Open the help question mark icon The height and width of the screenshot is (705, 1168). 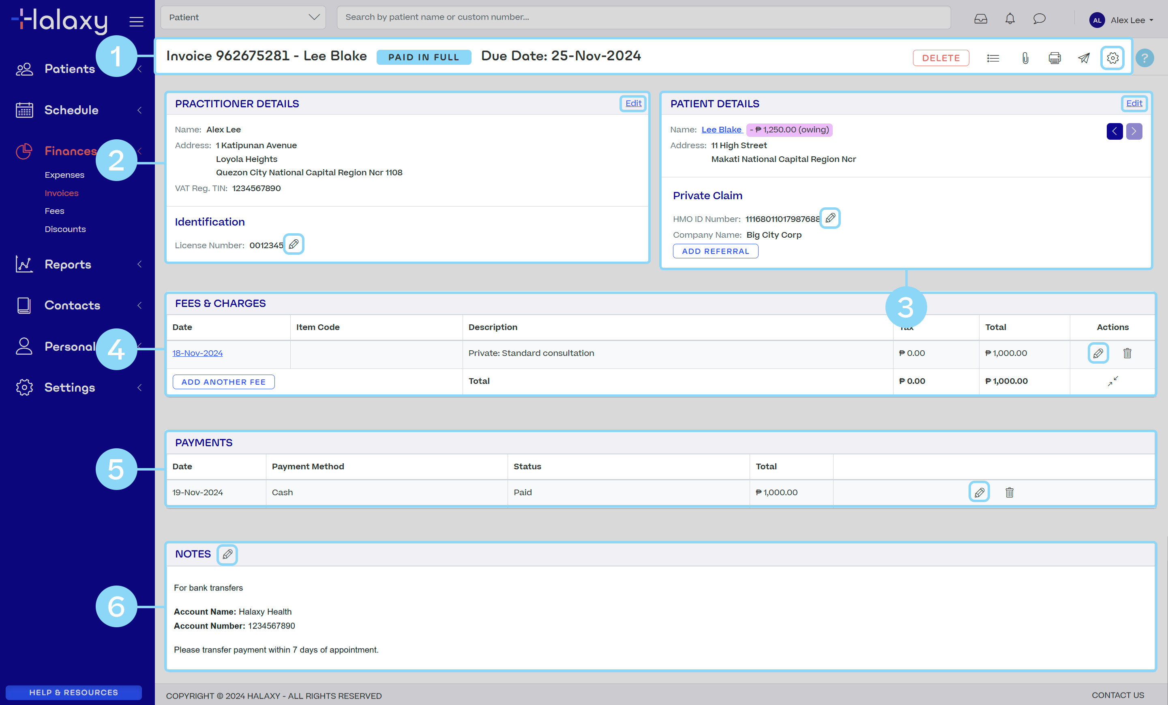point(1144,58)
